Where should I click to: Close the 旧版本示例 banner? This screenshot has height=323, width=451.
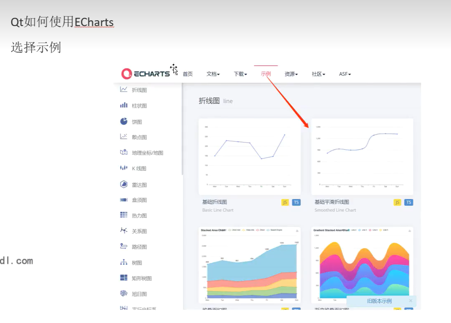pos(410,301)
